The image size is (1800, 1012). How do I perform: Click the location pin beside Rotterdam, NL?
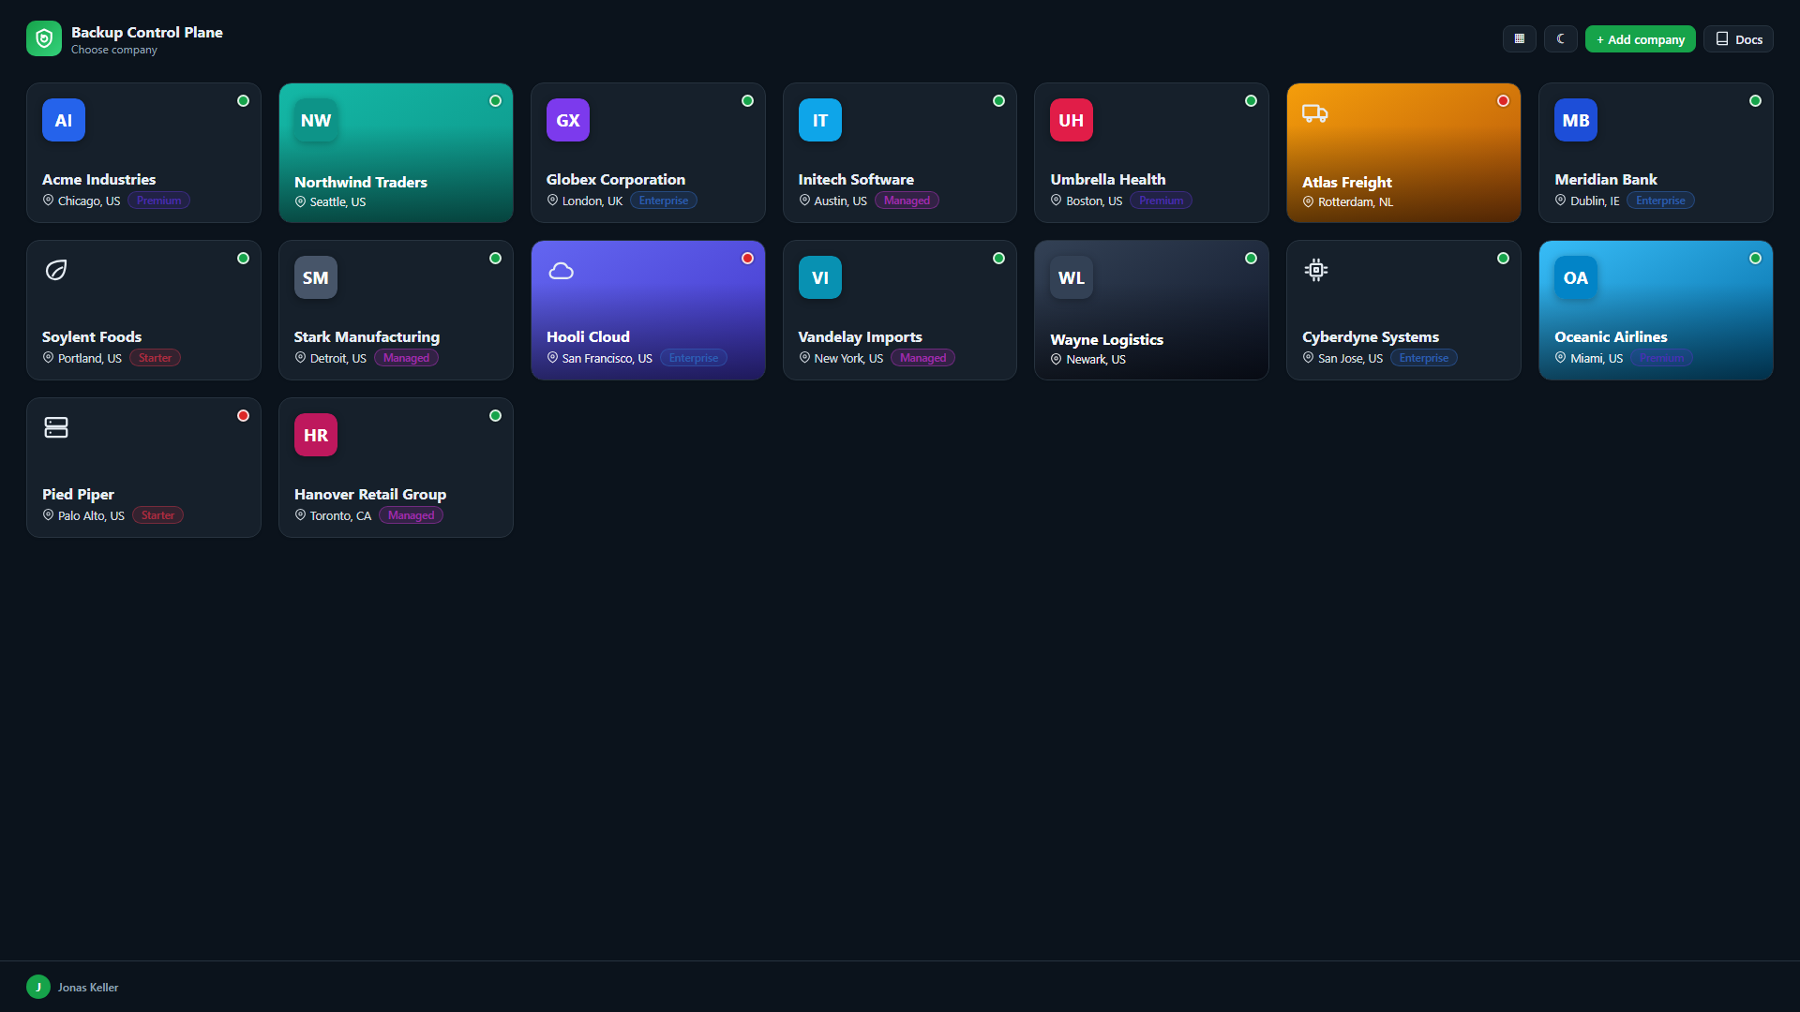tap(1308, 201)
